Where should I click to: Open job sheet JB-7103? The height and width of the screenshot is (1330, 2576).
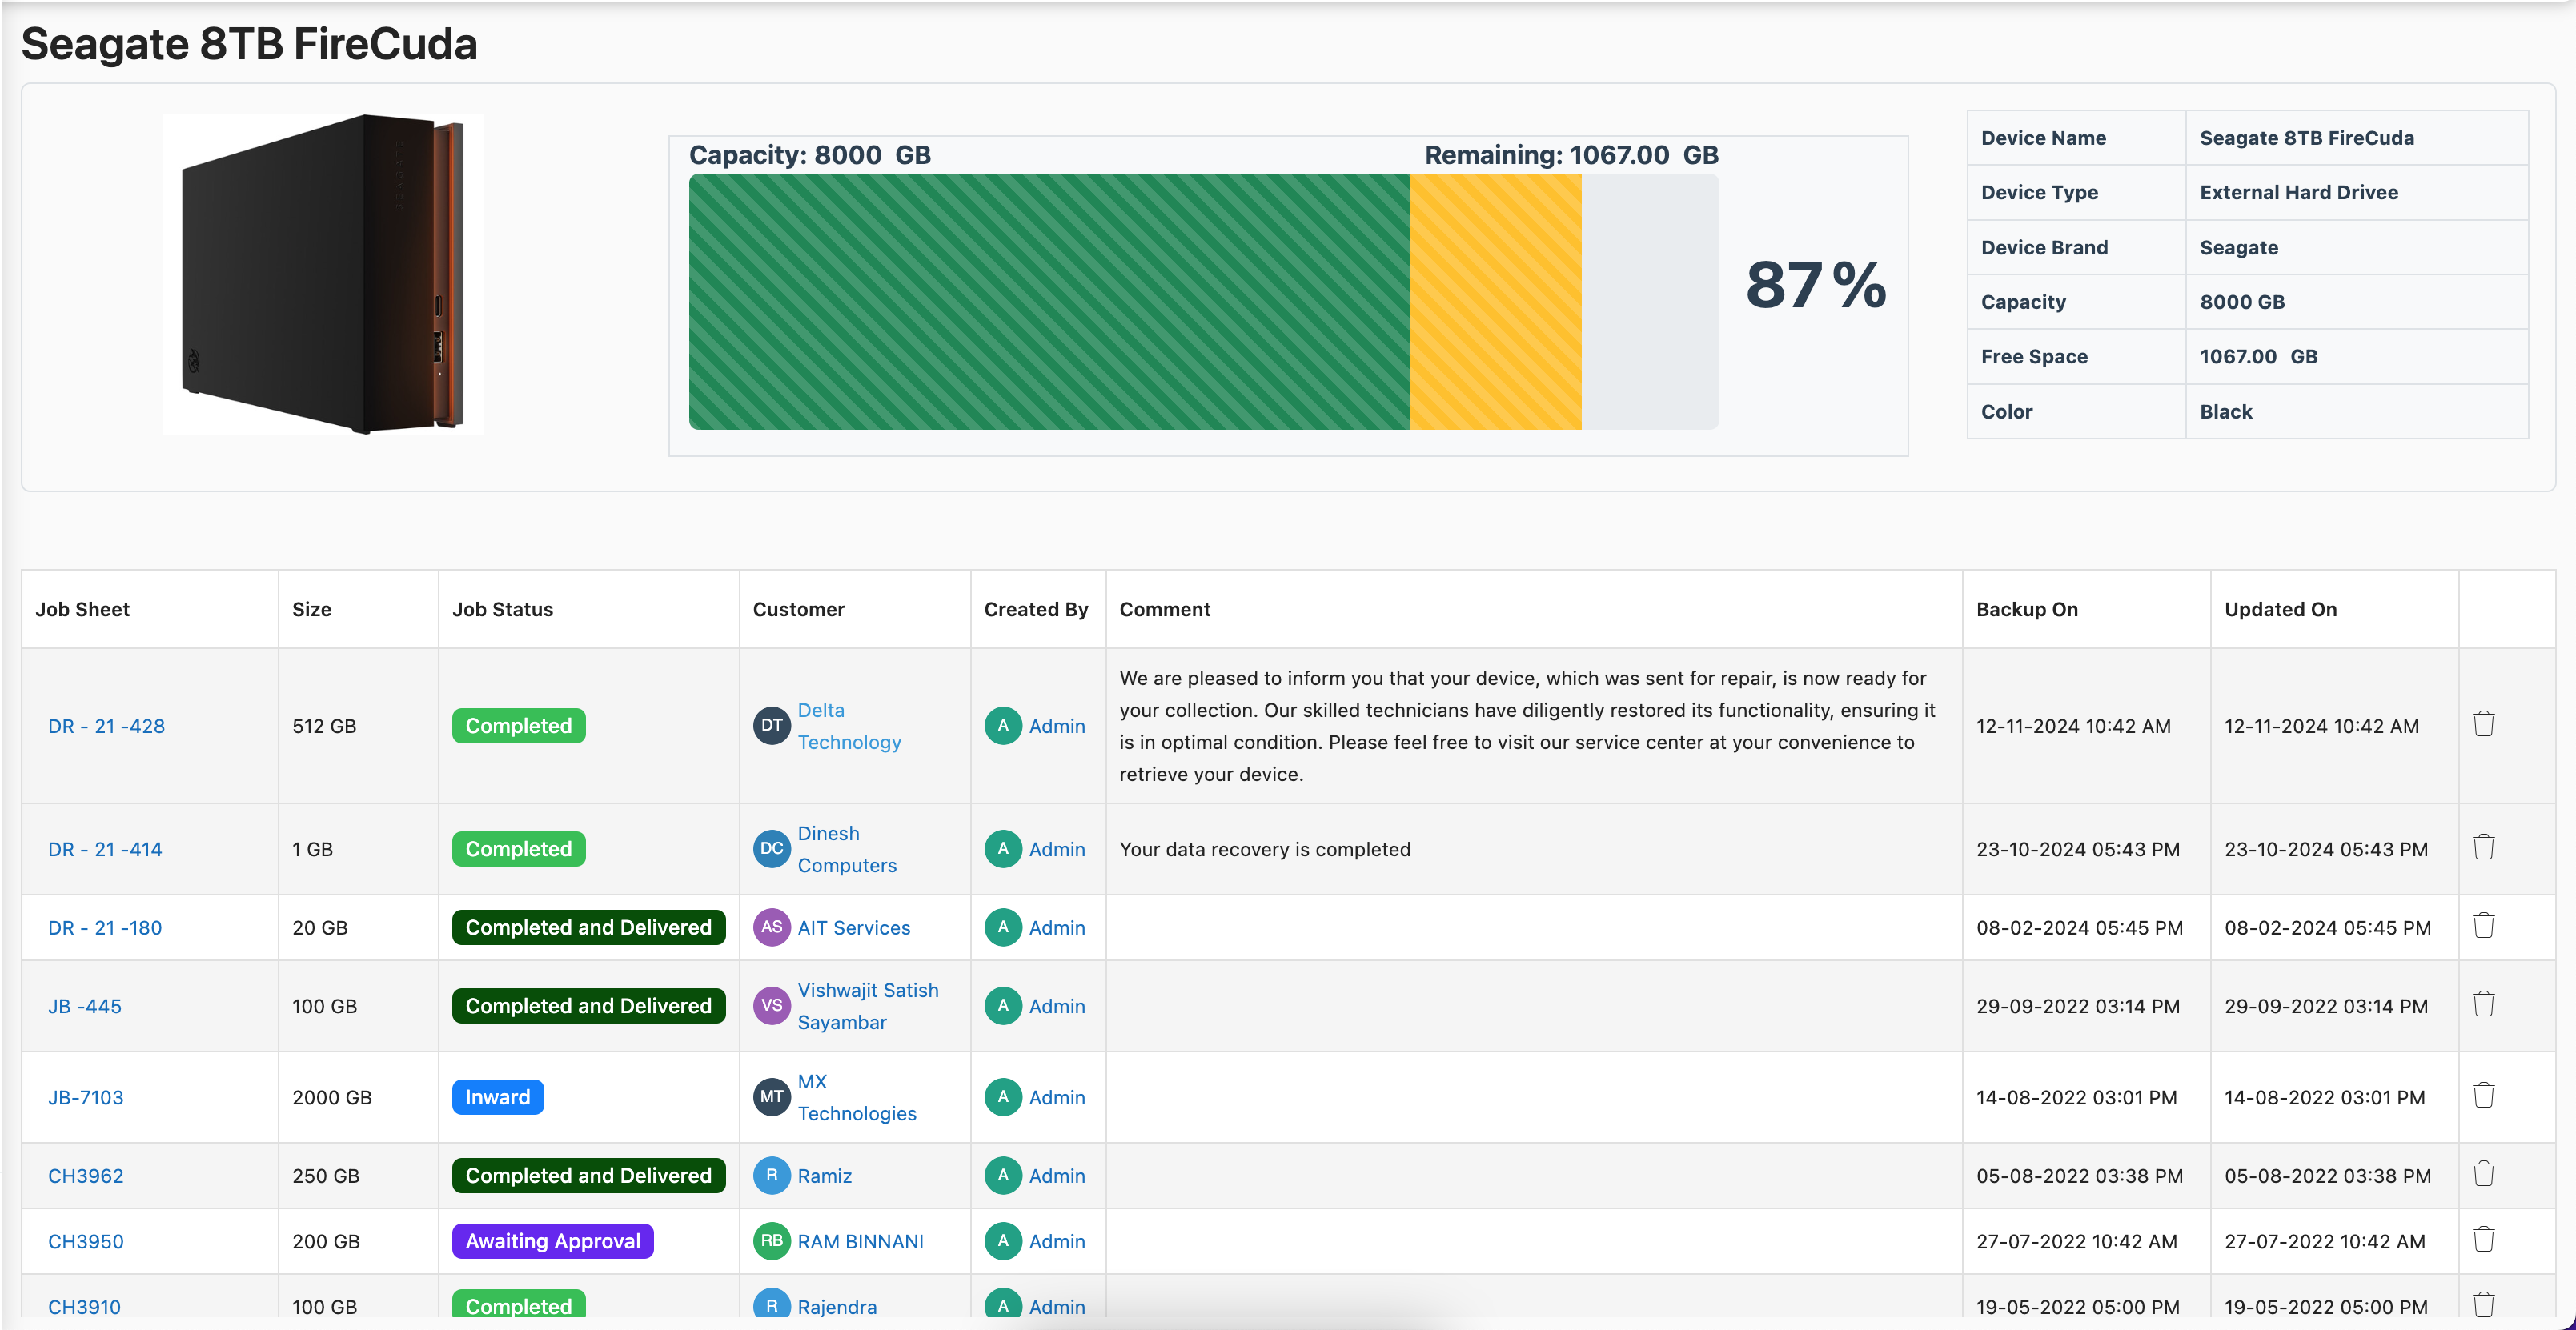tap(86, 1097)
